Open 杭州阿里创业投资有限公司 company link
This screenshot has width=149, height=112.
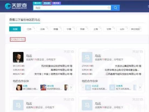[55, 66]
